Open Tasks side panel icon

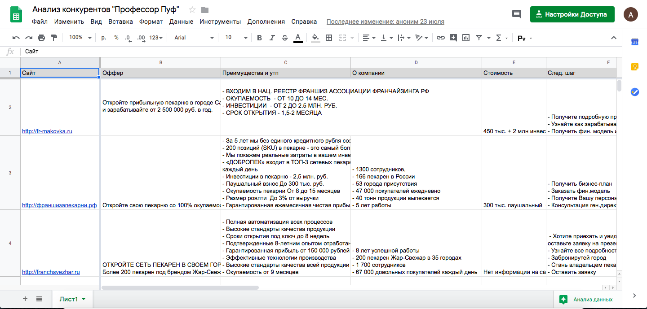[x=635, y=91]
